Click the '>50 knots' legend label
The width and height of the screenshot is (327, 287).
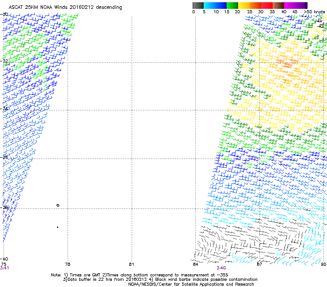[314, 11]
